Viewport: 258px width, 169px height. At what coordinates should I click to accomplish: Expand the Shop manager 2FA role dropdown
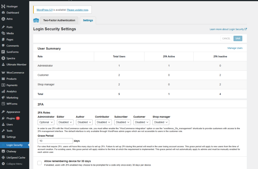click(161, 122)
